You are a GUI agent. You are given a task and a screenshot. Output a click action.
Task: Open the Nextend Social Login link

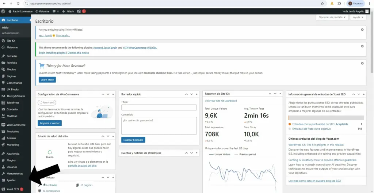[x=105, y=48]
